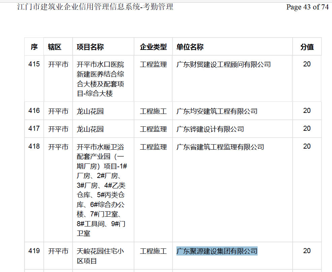Click 开平市 in row 417
Screen dimensions: 332x272
click(58, 129)
